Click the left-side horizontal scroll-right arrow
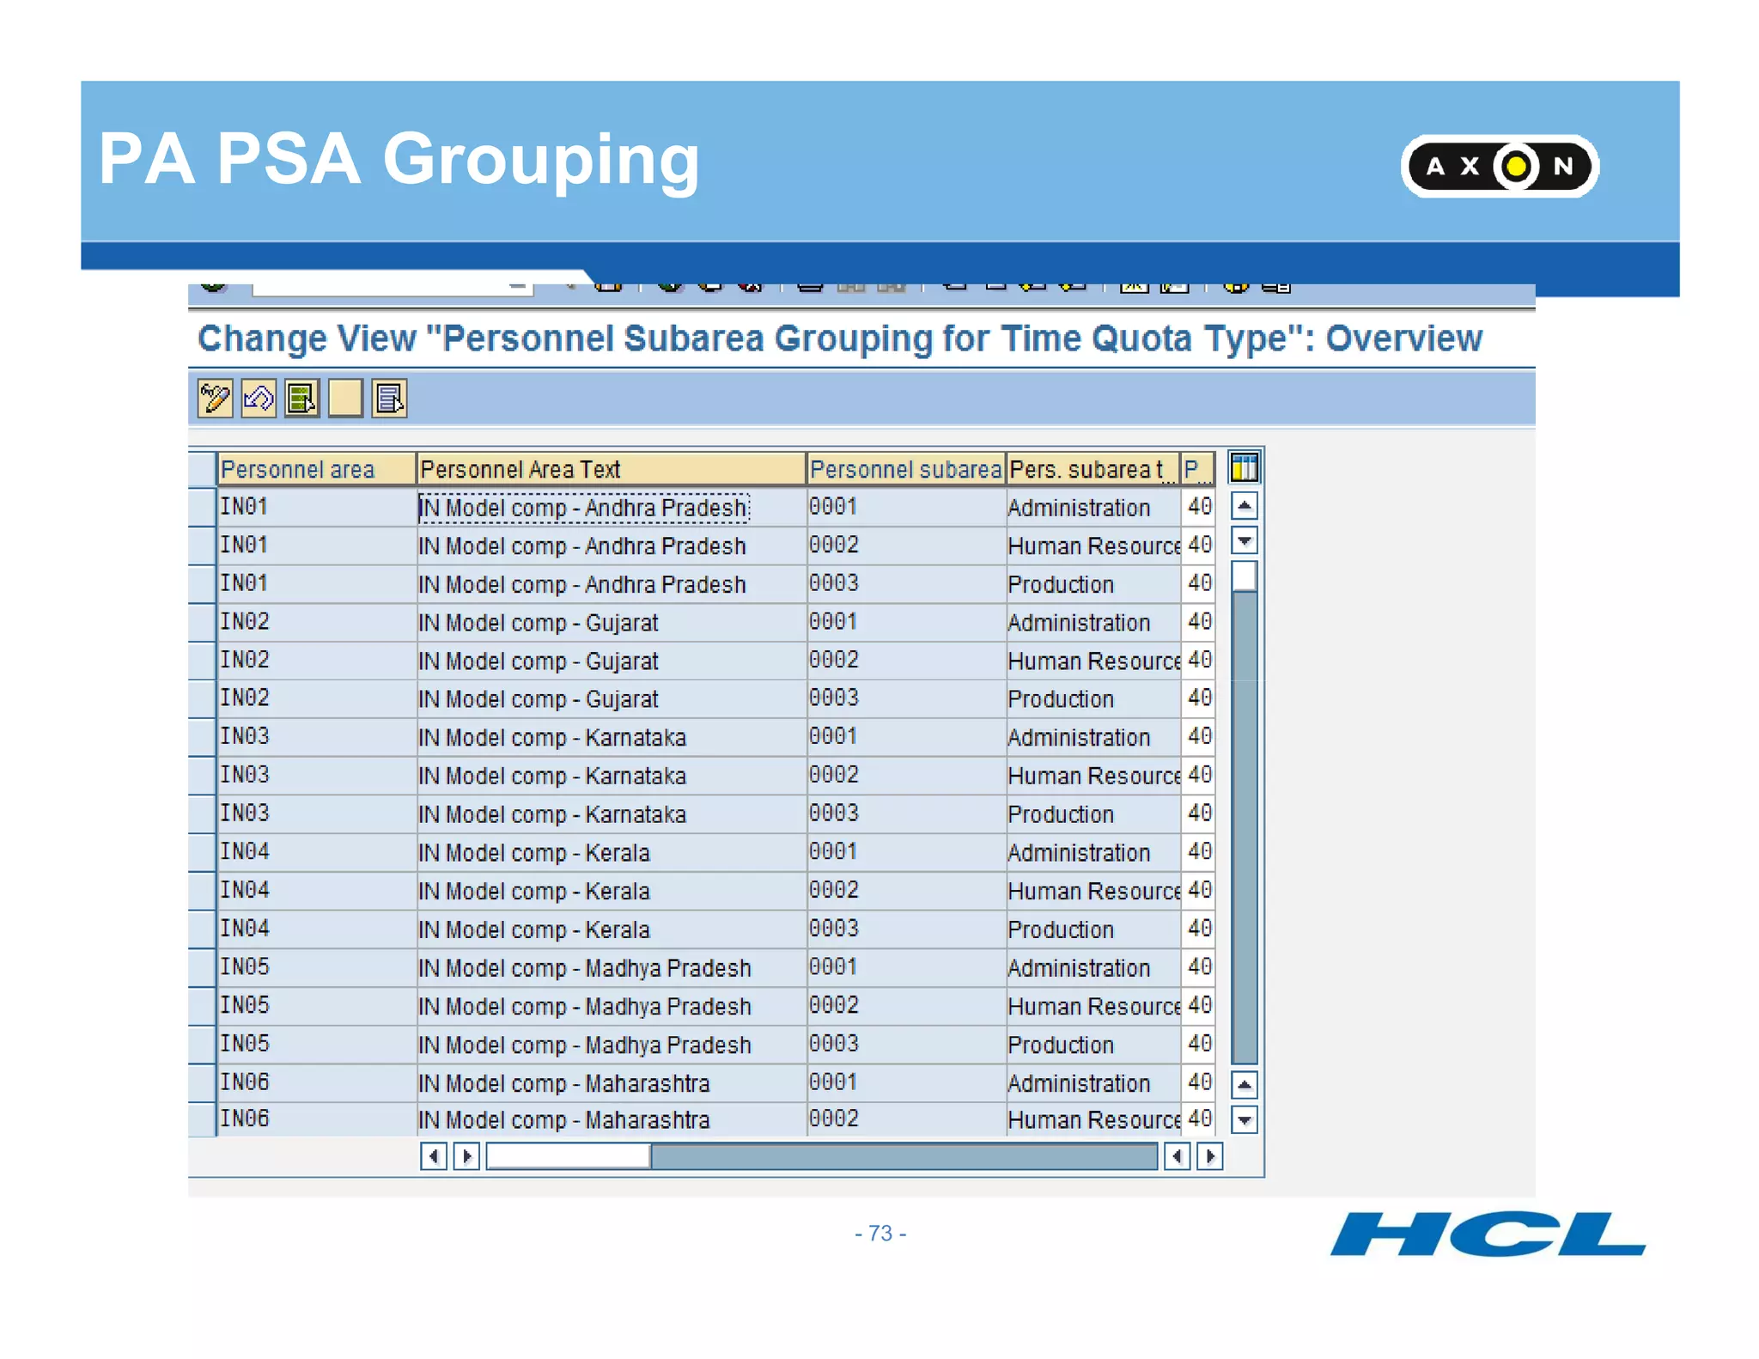 click(x=466, y=1156)
